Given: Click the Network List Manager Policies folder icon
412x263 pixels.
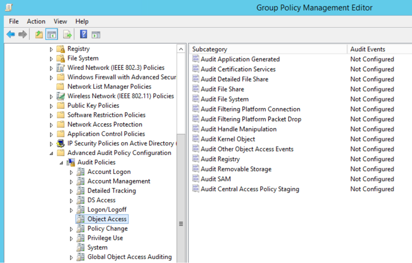Looking at the screenshot, I should [x=61, y=87].
